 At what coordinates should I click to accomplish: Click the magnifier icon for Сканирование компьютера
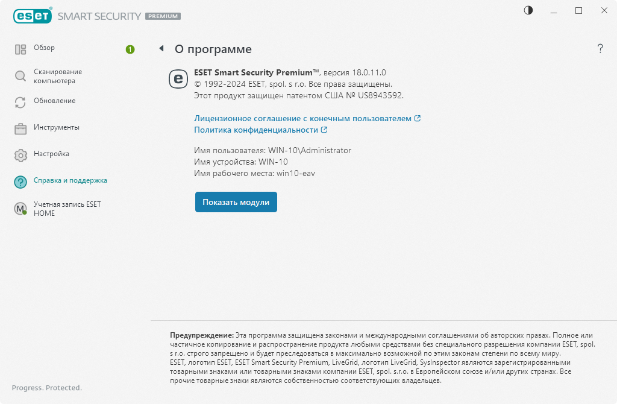coord(20,74)
